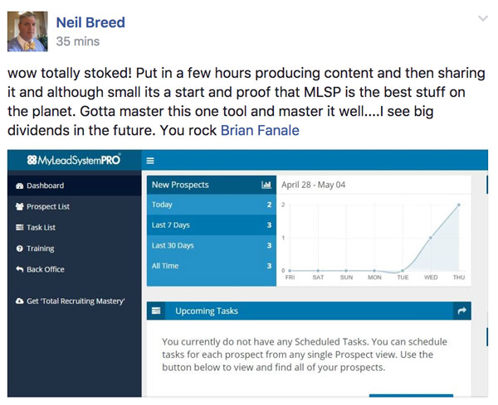Click the Upcoming Tasks list icon
Viewport: 498px width, 405px height.
(x=156, y=311)
